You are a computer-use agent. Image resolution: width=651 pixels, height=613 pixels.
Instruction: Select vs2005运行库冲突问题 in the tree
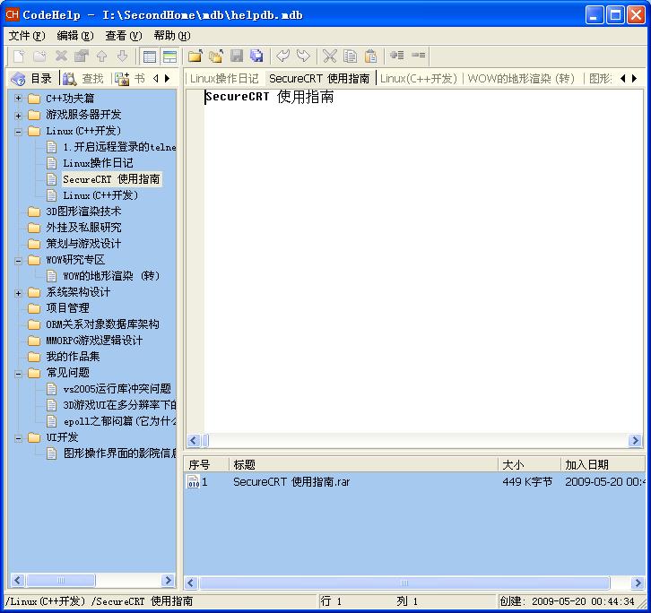(117, 389)
